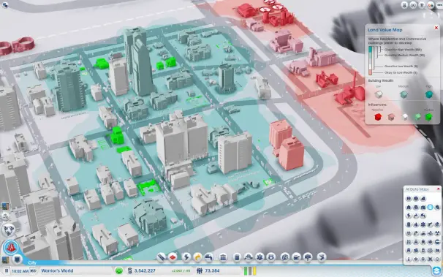The width and height of the screenshot is (443, 277).
Task: Open the Waste disposal trash can icon
Action: [x=237, y=257]
